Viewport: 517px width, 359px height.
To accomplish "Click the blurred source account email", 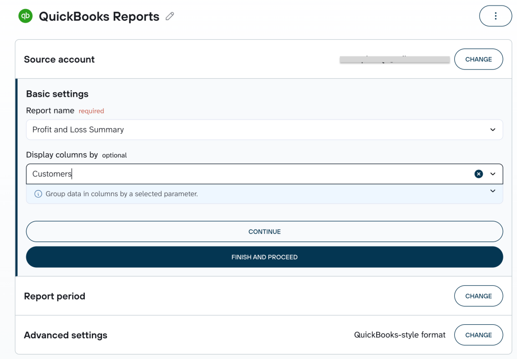I will 395,59.
